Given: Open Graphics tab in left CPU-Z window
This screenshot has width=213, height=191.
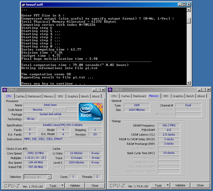Looking at the screenshot, I should (73, 96).
